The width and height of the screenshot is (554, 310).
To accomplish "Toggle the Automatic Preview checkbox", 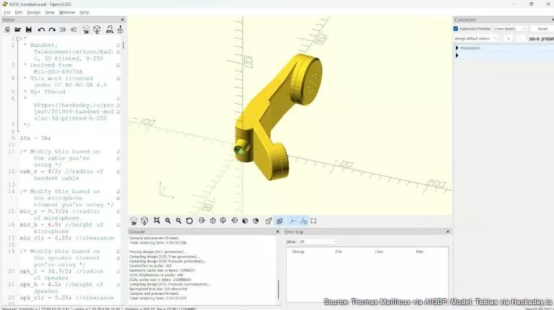I will point(456,29).
